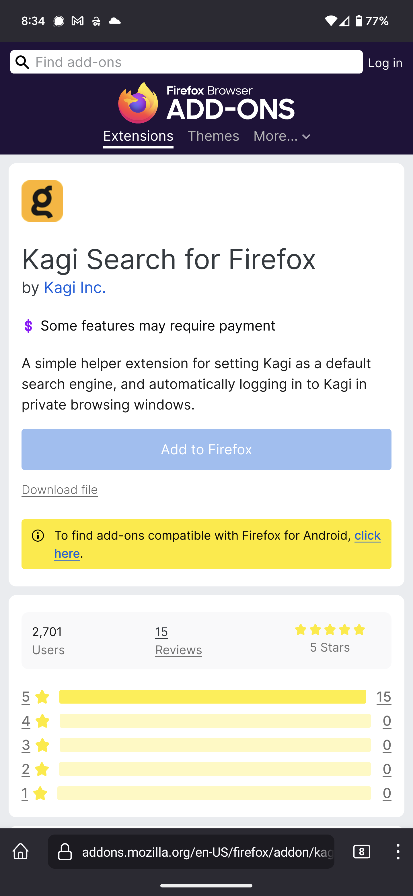
Task: Open the Kagi Inc. author link
Action: pos(75,288)
